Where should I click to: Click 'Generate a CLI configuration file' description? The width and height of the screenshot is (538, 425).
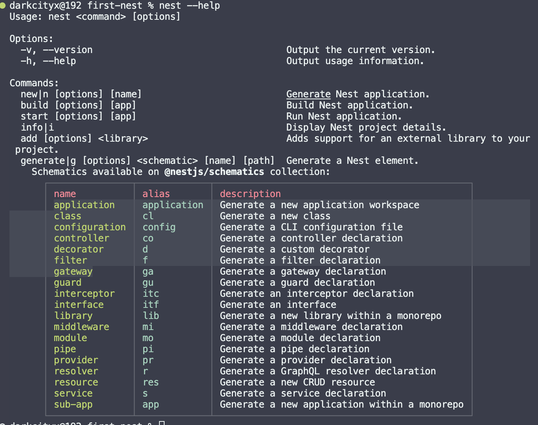311,227
